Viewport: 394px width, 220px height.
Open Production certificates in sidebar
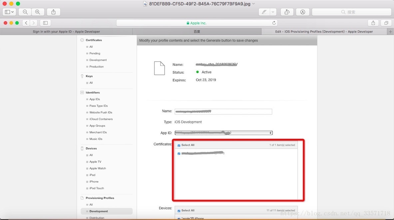97,67
